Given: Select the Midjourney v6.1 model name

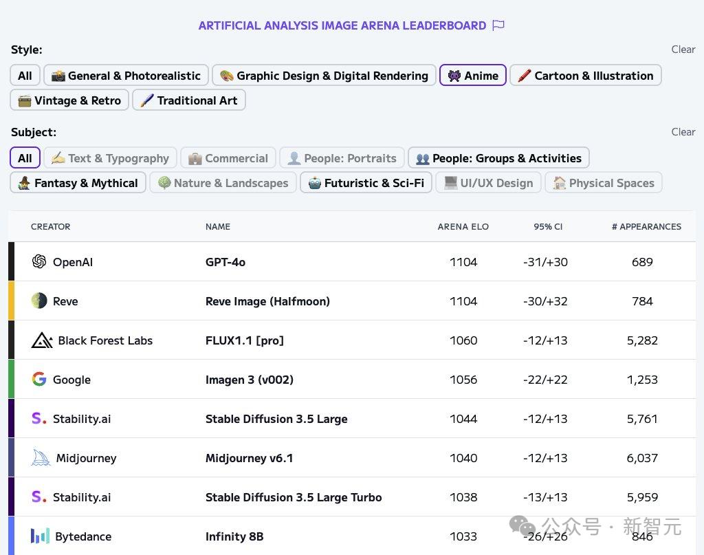Looking at the screenshot, I should pos(249,458).
